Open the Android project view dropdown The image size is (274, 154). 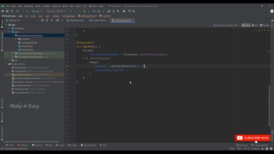click(x=12, y=20)
